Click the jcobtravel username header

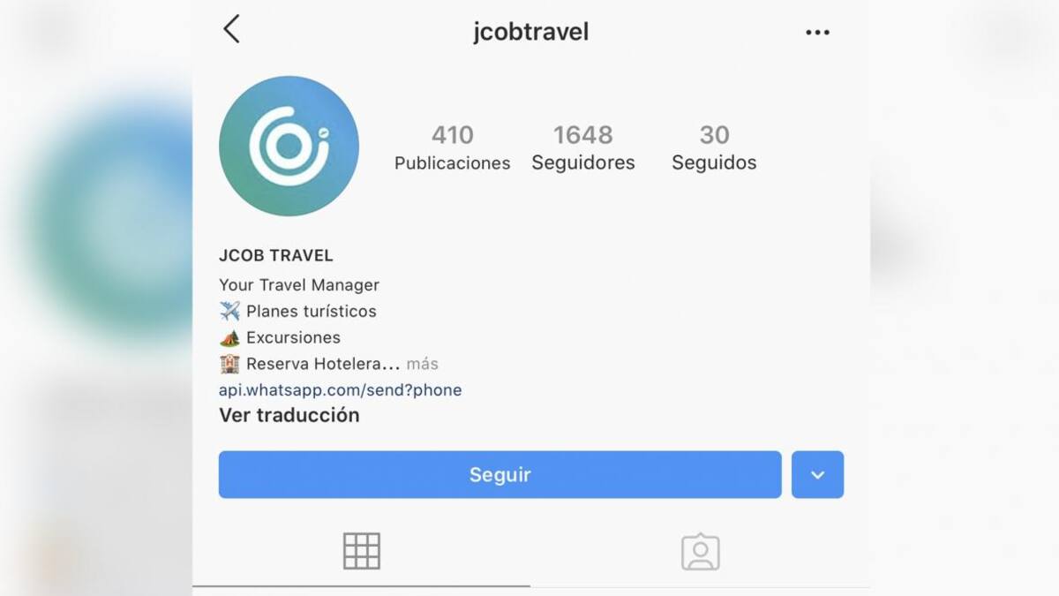(x=530, y=33)
